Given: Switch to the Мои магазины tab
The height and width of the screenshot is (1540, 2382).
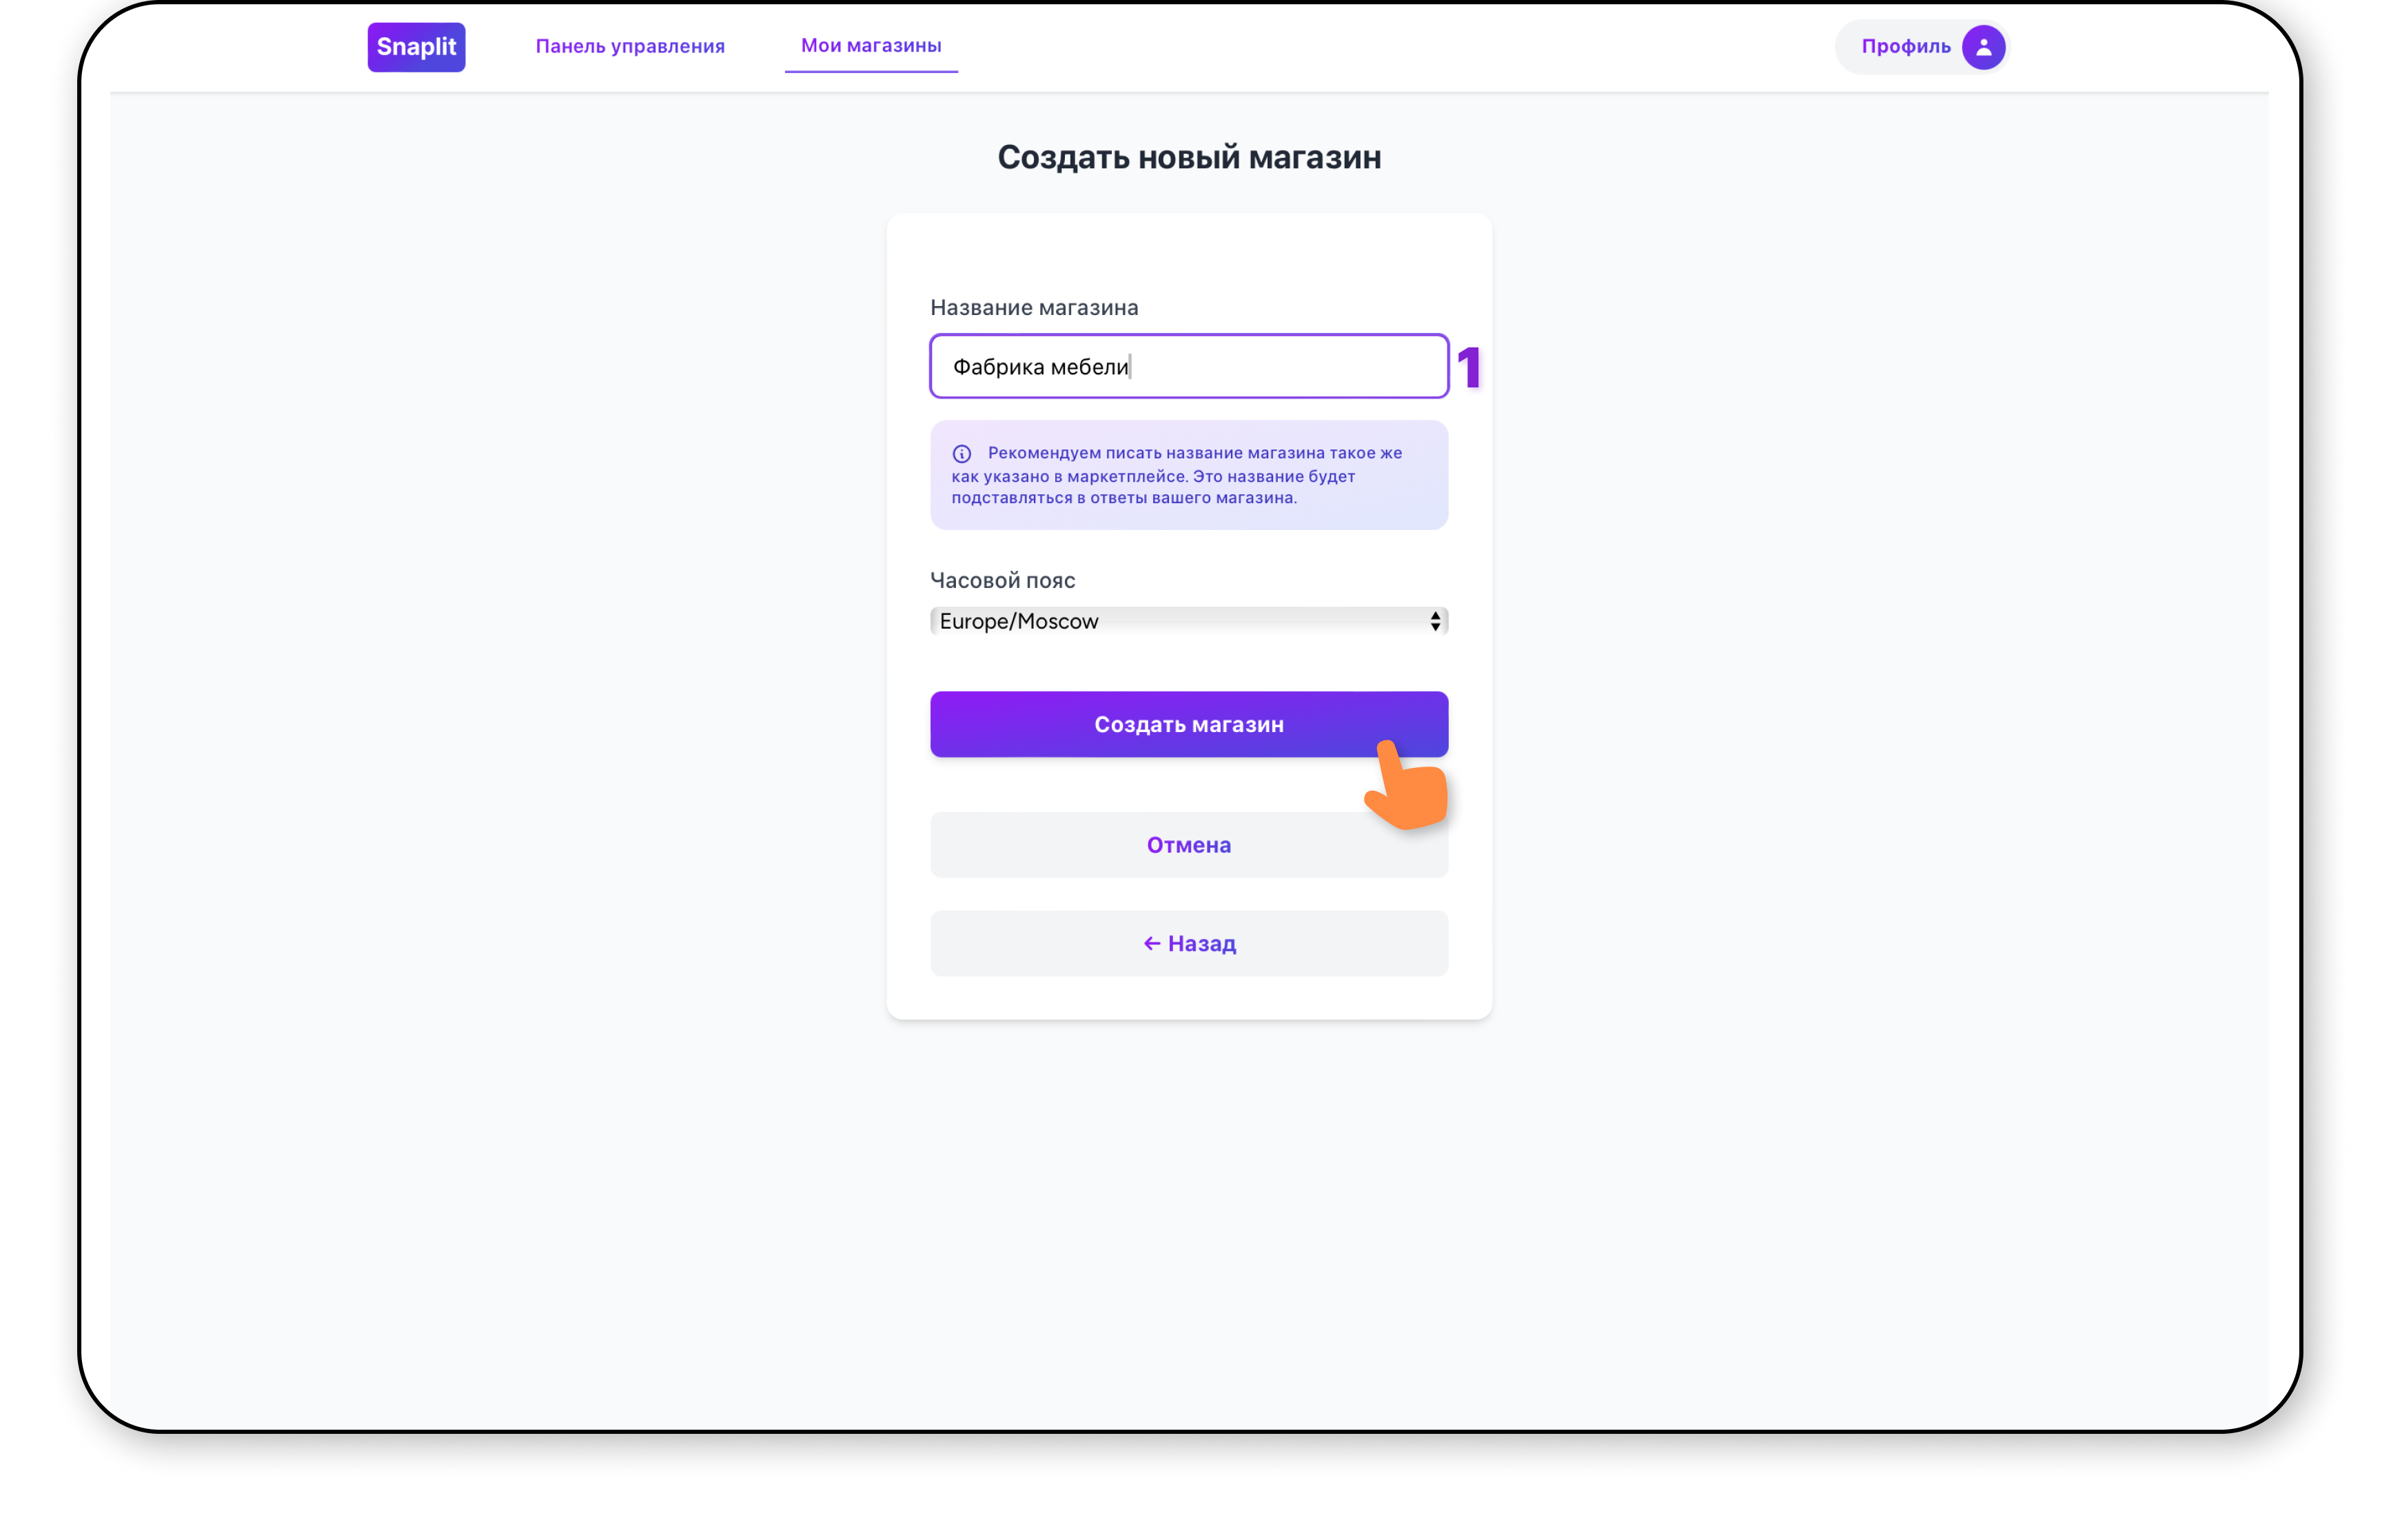Looking at the screenshot, I should tap(871, 46).
